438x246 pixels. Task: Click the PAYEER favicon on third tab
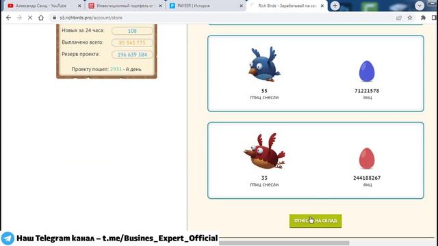(172, 5)
